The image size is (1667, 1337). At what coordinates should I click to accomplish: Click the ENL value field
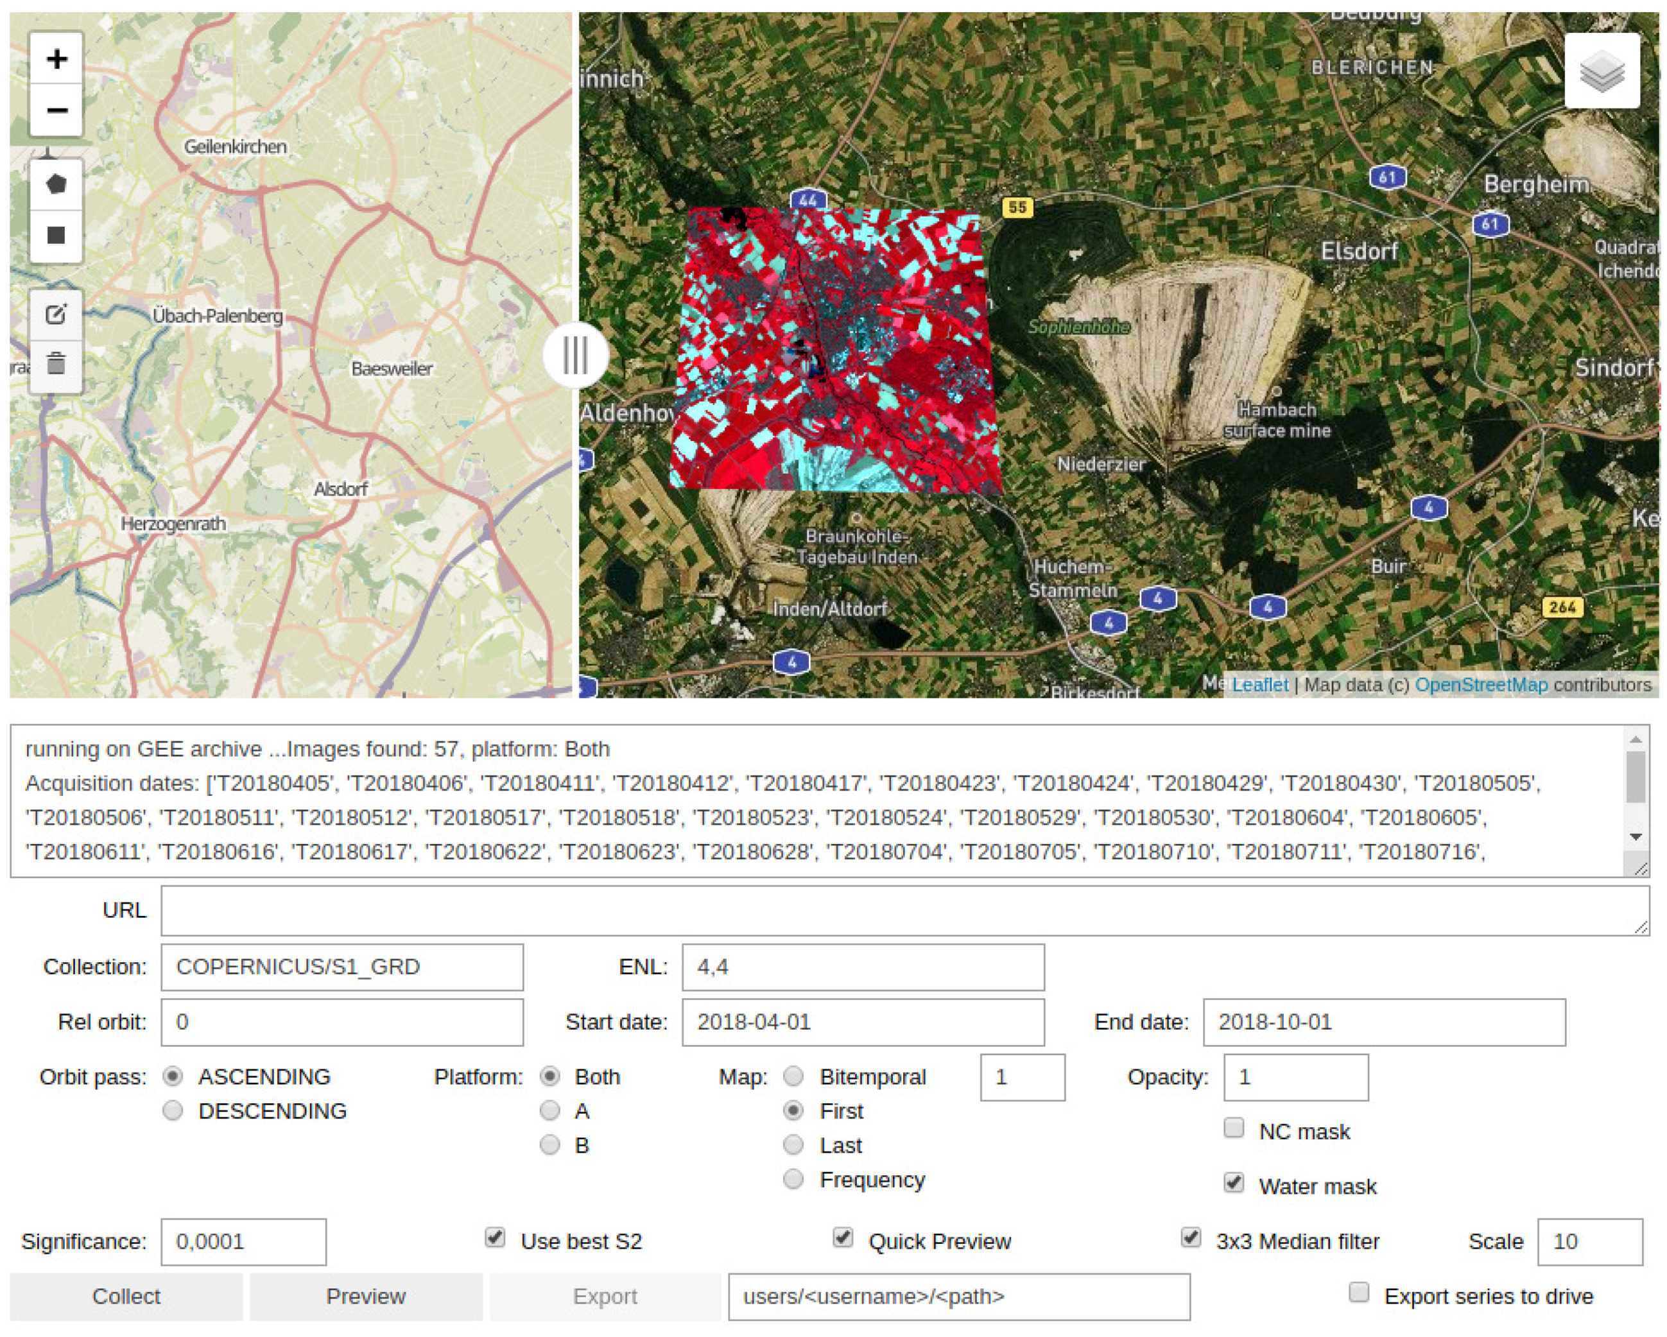[863, 967]
